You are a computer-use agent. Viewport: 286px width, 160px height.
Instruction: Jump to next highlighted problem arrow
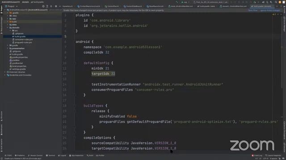pos(281,15)
